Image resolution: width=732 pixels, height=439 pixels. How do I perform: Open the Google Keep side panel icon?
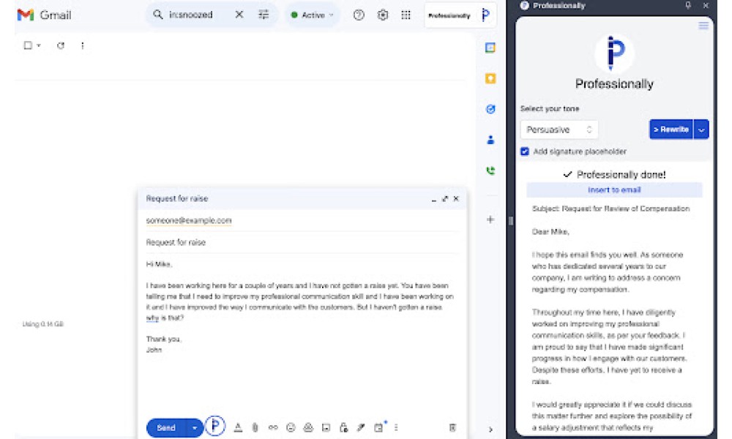[x=490, y=78]
